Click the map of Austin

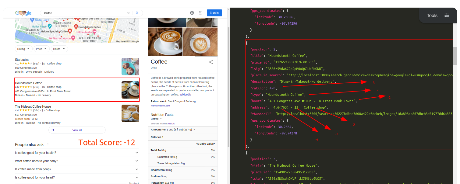77,30
